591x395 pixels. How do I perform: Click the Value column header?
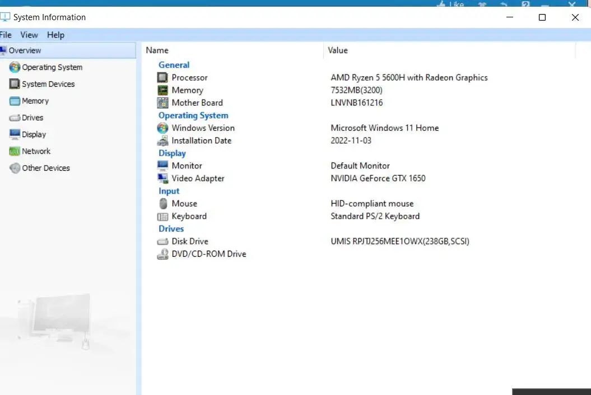338,50
